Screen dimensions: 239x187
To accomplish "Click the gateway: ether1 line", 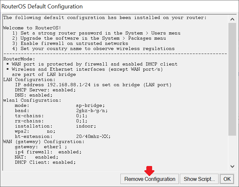I will point(41,147).
